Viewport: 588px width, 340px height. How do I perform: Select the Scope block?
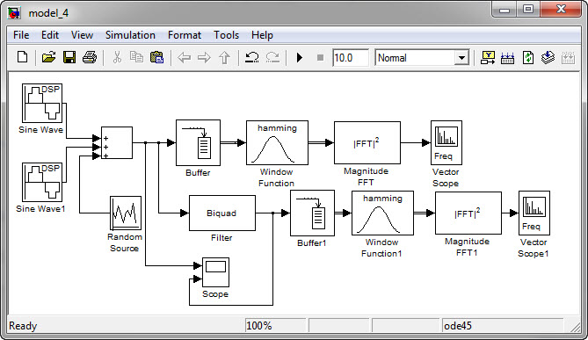tap(215, 272)
